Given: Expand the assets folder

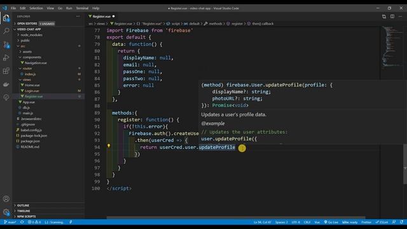Looking at the screenshot, I should [48, 52].
